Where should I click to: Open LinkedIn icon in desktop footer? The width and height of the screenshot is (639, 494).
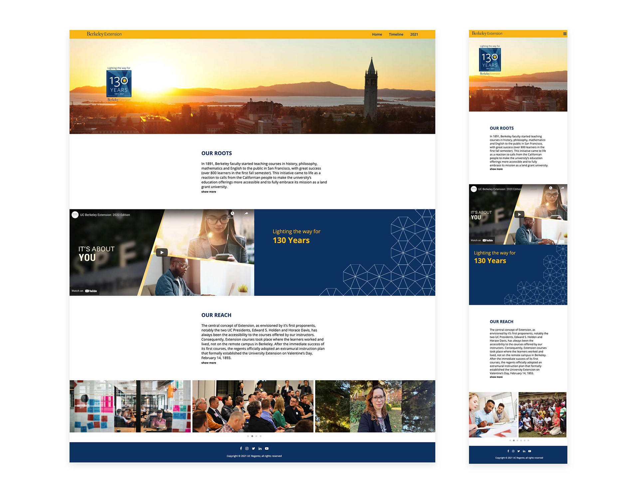[260, 448]
